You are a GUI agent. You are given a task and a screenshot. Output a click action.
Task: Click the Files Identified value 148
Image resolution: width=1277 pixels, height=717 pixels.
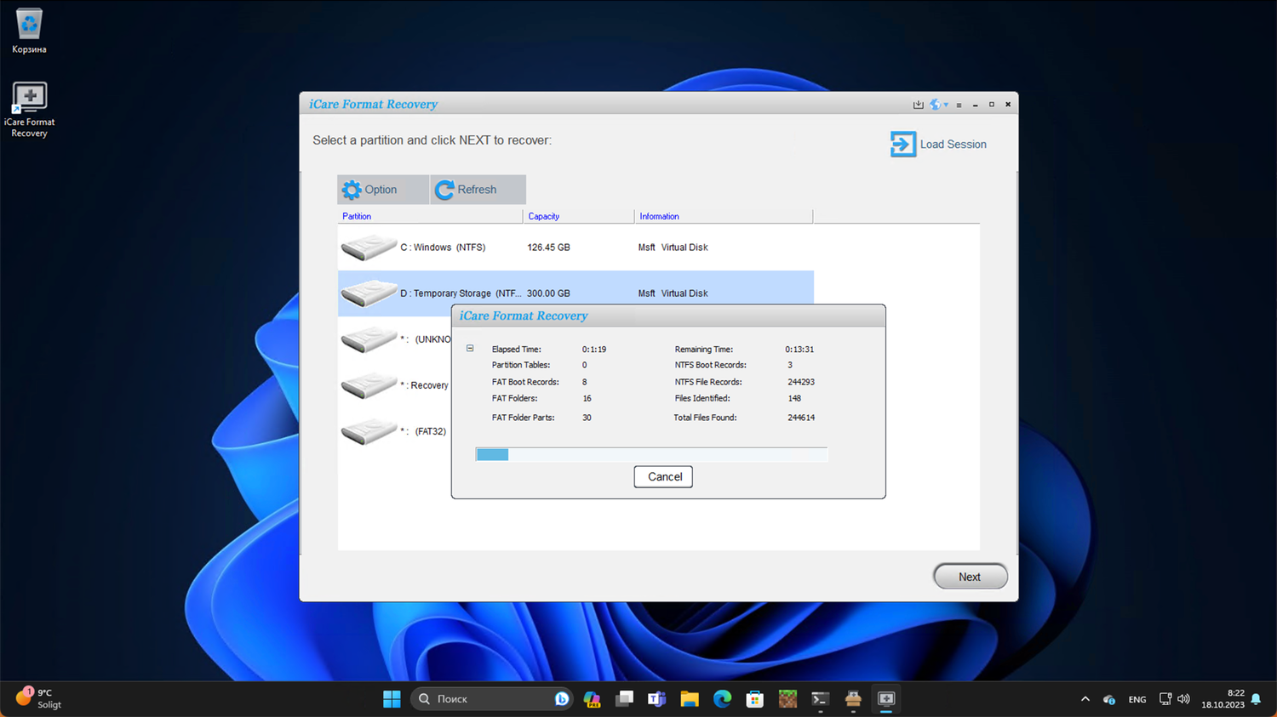(x=794, y=398)
